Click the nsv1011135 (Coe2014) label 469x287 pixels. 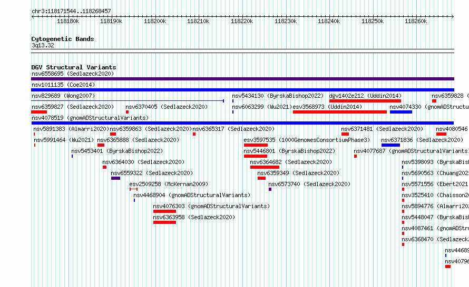click(x=63, y=85)
